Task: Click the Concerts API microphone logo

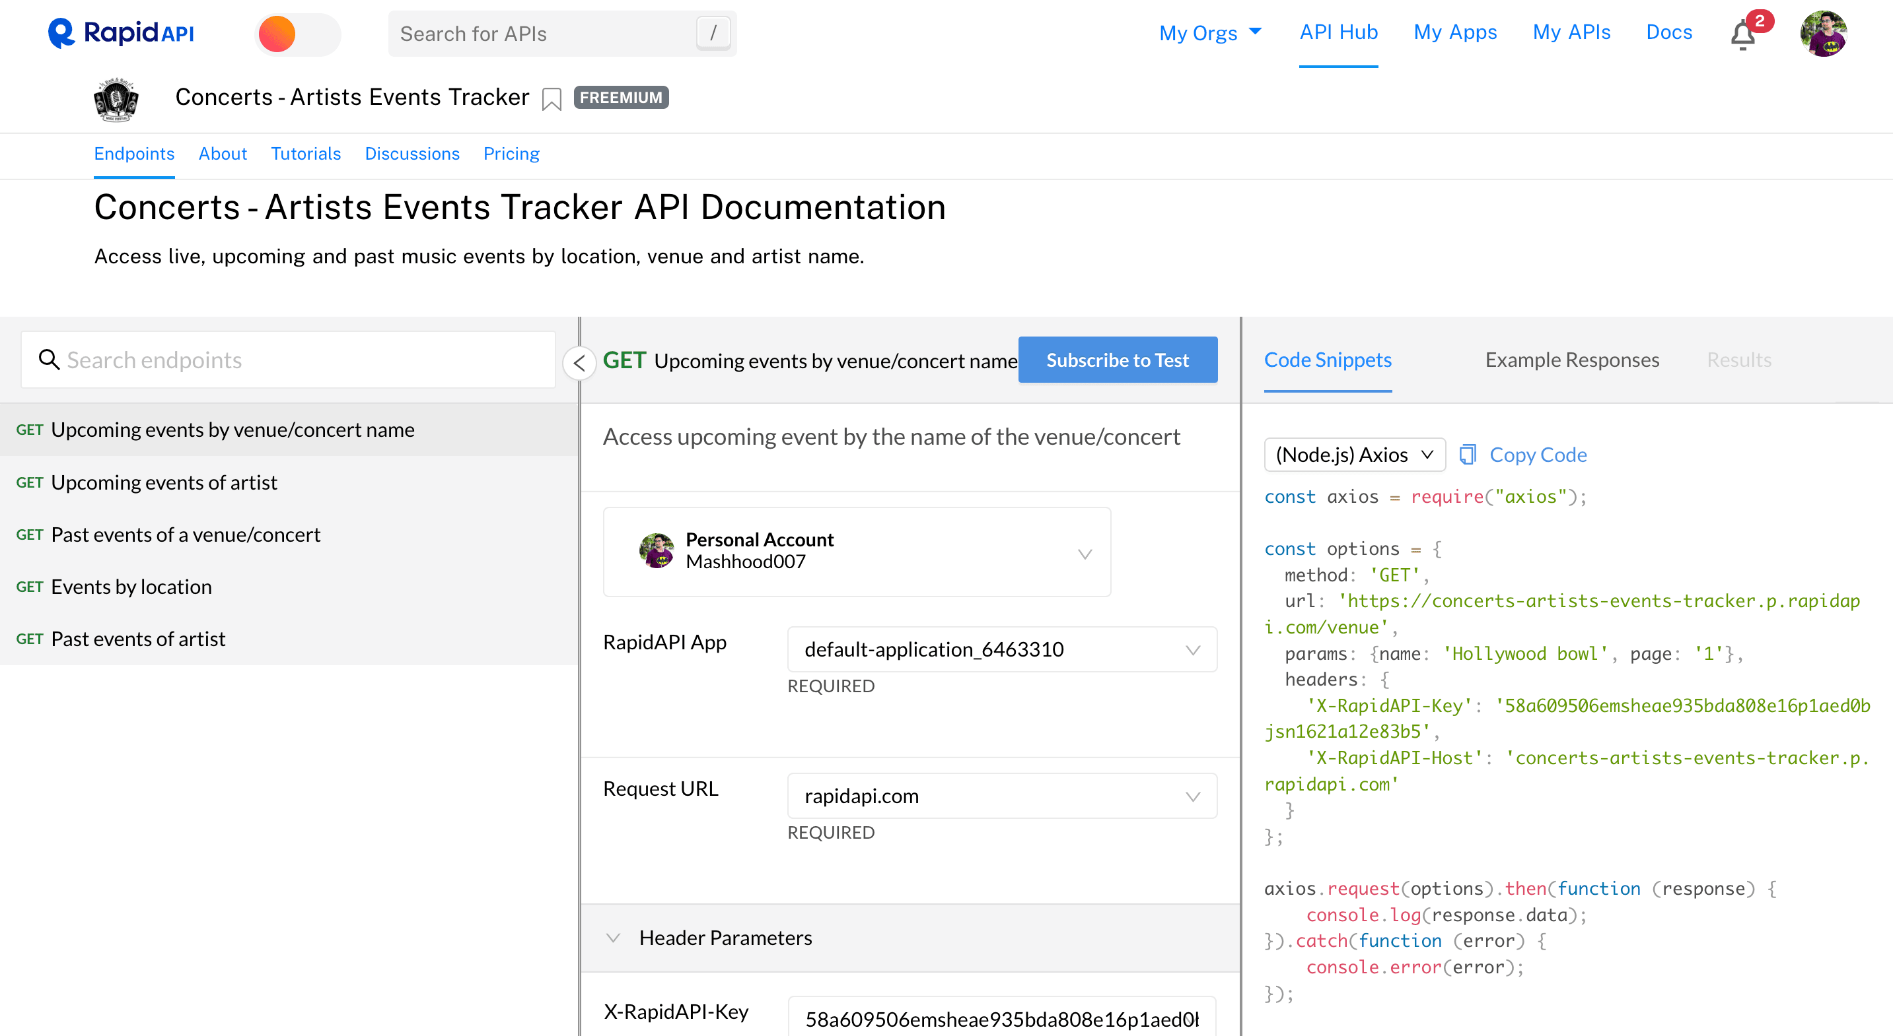Action: point(116,99)
